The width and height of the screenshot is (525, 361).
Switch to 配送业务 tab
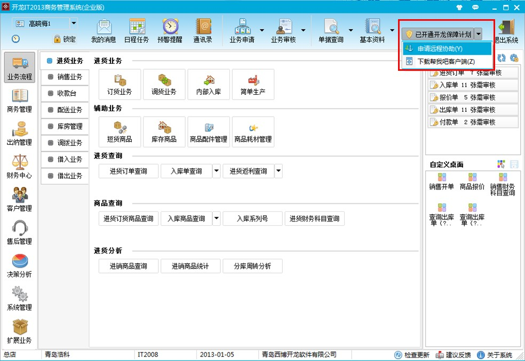point(65,110)
